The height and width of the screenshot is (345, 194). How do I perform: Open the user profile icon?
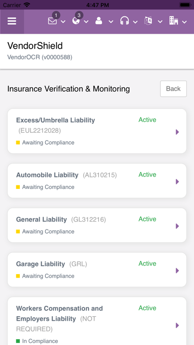99,21
